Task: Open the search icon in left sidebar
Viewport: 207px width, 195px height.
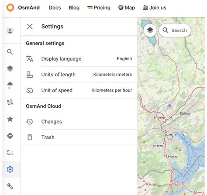Action: 10,52
